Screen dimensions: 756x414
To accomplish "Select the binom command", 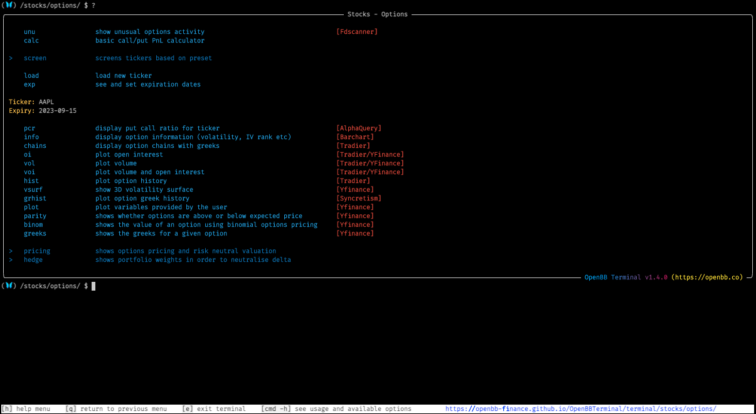I will tap(33, 225).
